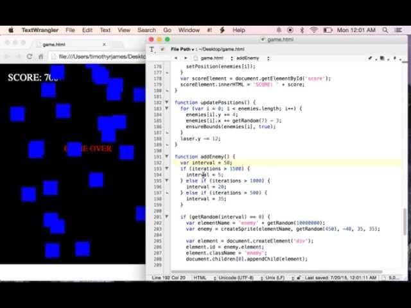411x308 pixels.
Task: Click the browser home icon
Action: click(x=41, y=56)
